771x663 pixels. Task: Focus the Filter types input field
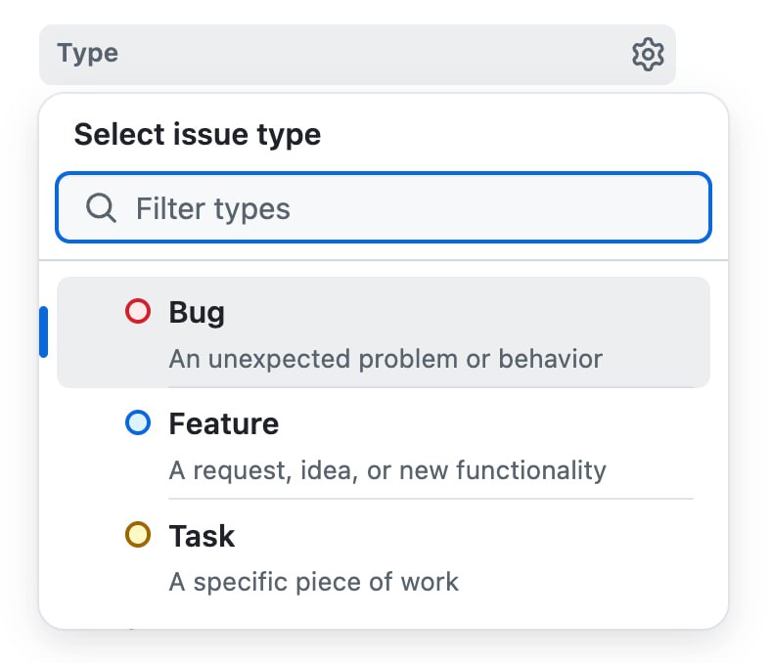coord(384,207)
